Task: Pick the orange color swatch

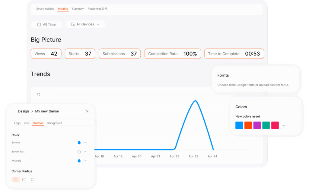Action: point(248,125)
